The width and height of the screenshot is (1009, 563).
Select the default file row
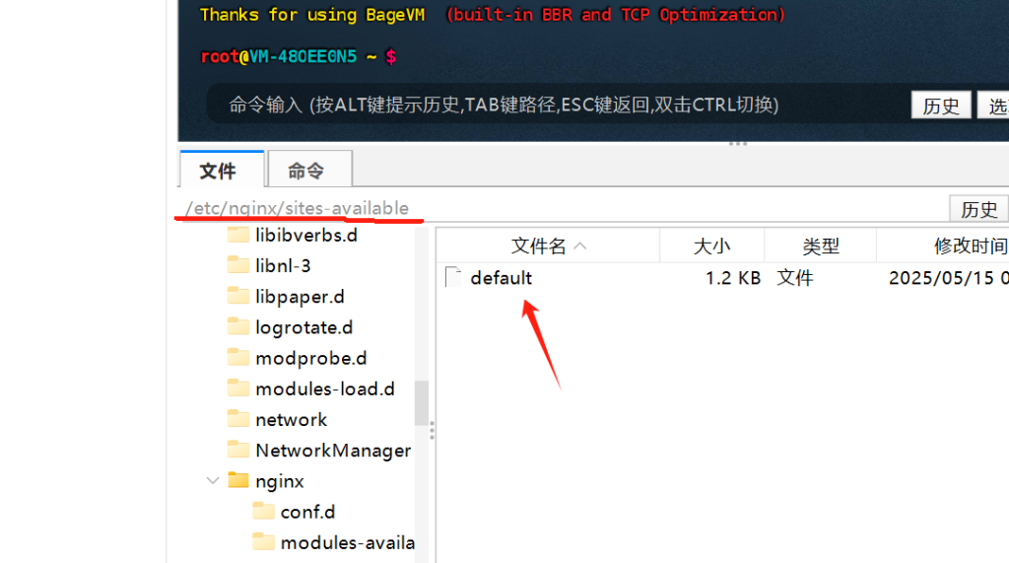(x=722, y=278)
